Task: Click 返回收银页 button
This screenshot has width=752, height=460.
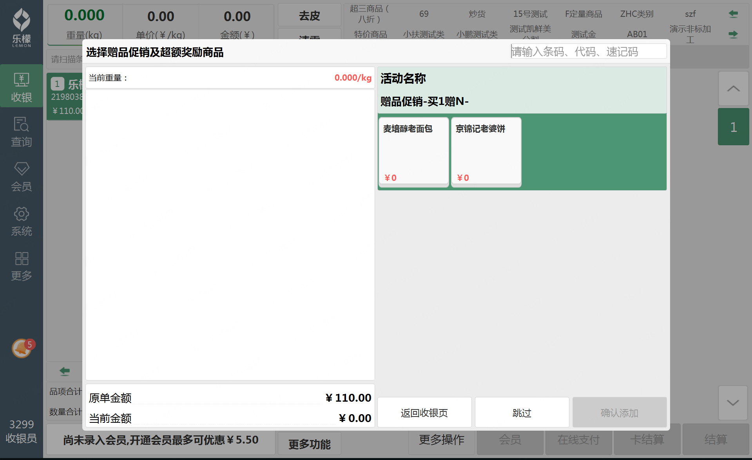Action: point(424,413)
